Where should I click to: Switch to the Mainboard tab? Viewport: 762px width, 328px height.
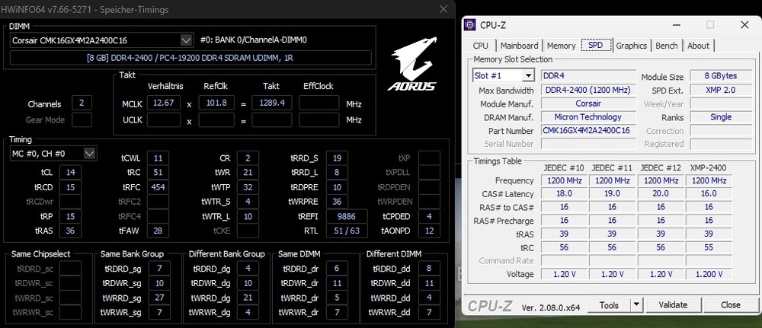click(x=520, y=46)
